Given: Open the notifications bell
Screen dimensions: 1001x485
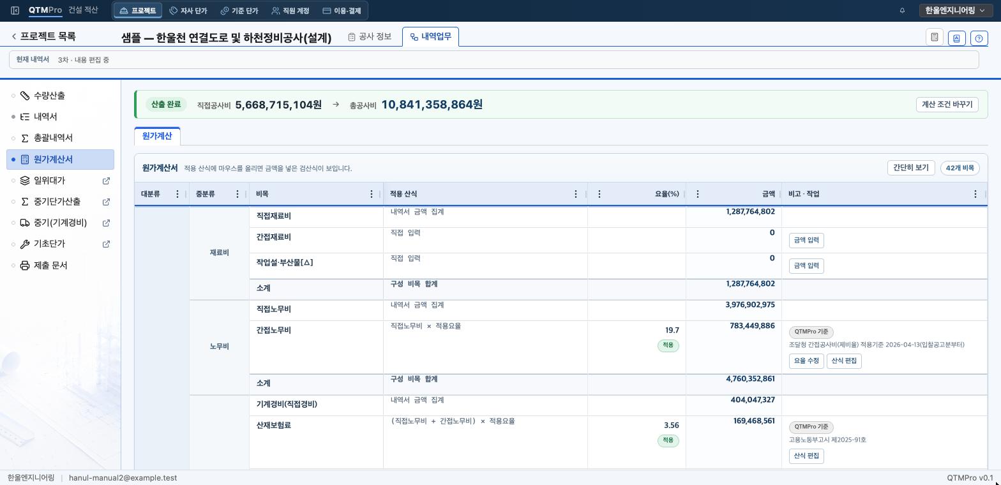Looking at the screenshot, I should (x=902, y=11).
